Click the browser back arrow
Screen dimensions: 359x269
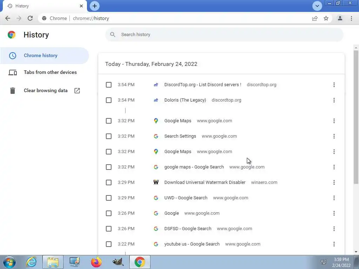pos(8,18)
